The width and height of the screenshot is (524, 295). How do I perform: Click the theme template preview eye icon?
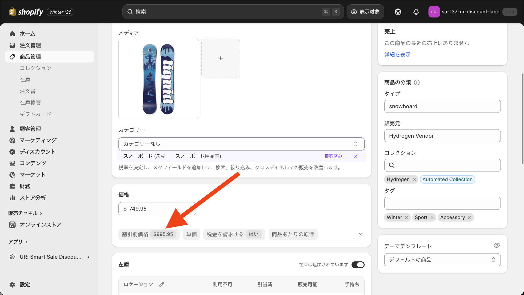click(496, 245)
